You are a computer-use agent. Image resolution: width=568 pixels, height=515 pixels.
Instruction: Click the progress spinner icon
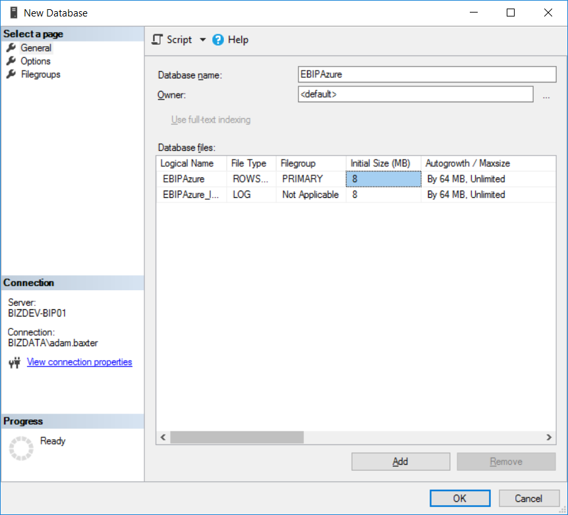click(21, 448)
